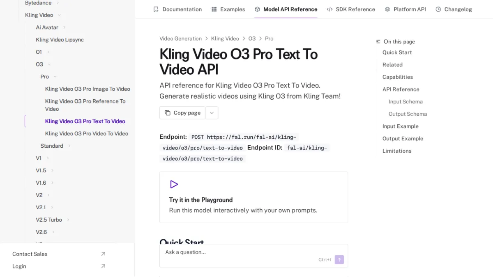
Task: Open the Changelog tab
Action: 454,9
